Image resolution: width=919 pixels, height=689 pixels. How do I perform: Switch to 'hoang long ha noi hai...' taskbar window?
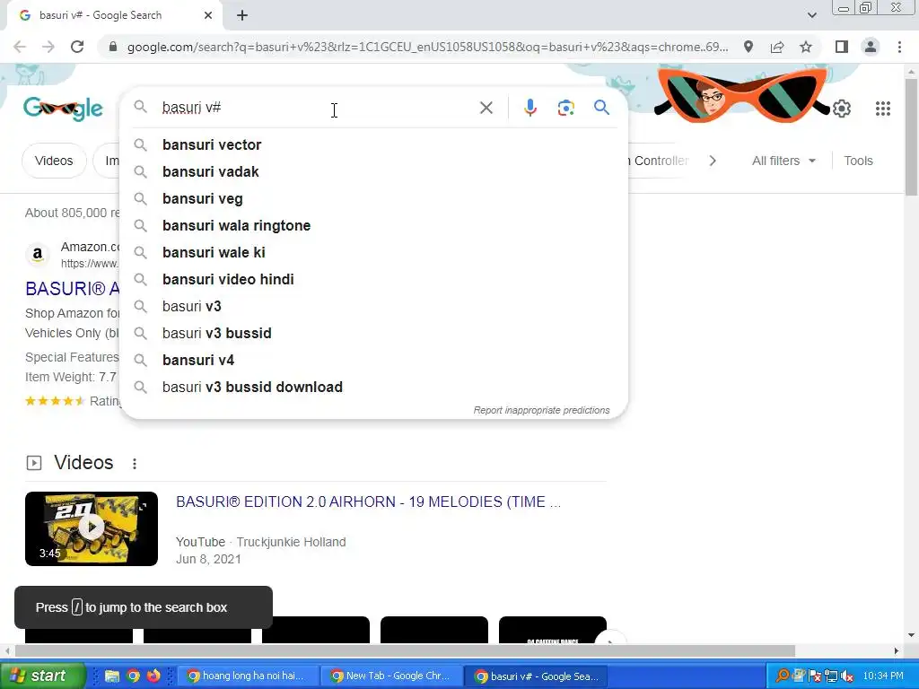coord(246,676)
